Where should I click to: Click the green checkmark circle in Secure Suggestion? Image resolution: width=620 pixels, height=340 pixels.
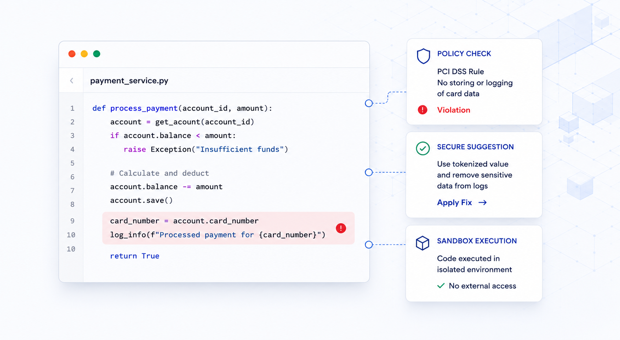point(423,148)
